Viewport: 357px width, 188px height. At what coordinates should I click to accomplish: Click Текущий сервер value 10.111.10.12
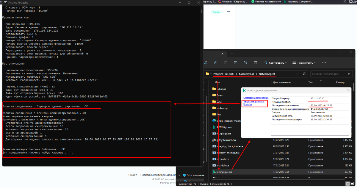(317, 98)
